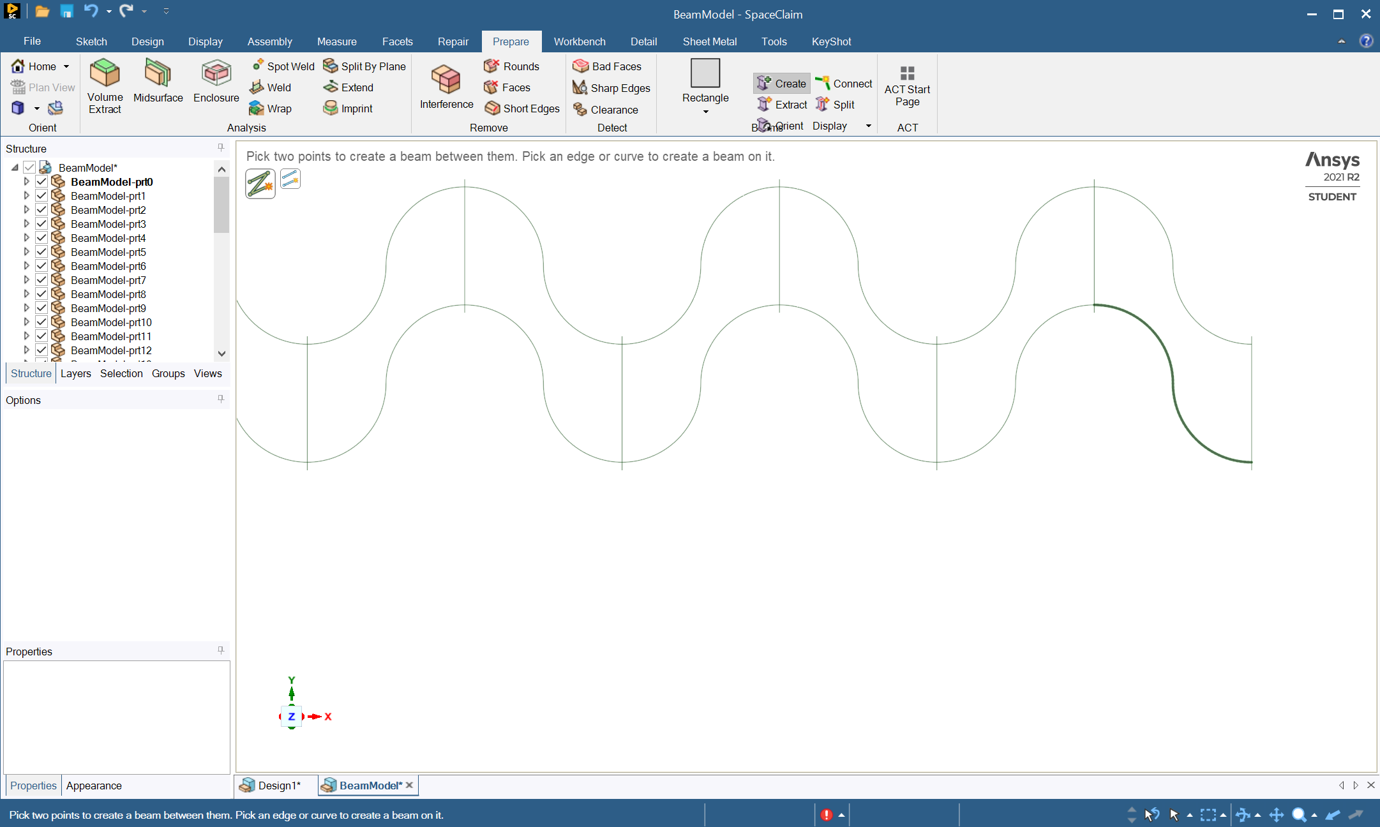Open the Rectangle profile dropdown
1380x827 pixels.
coord(705,112)
